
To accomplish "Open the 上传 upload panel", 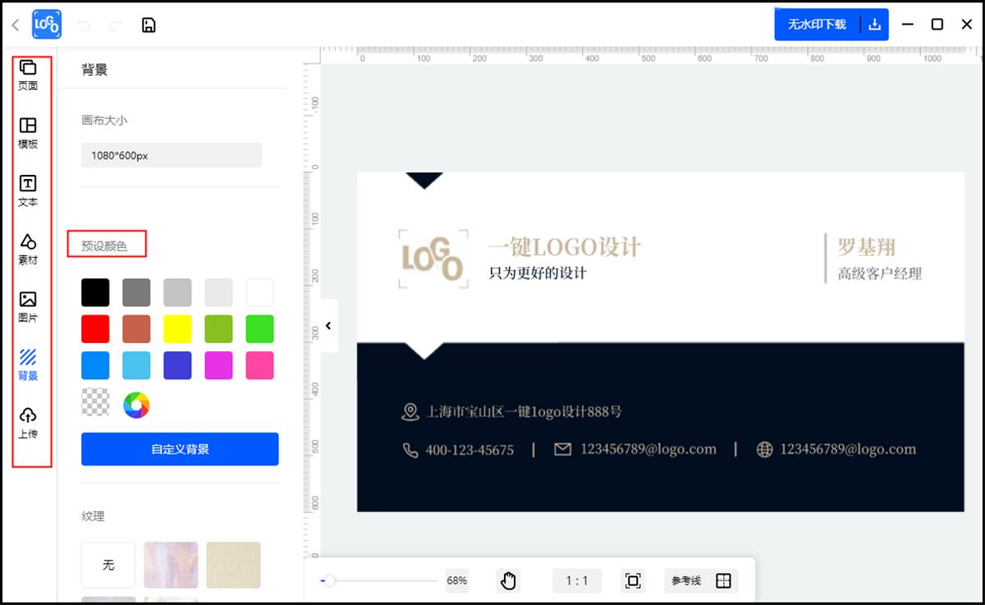I will (28, 422).
